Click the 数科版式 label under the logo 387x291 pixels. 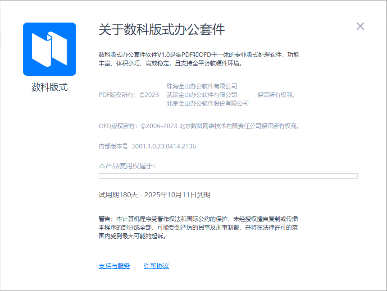coord(50,87)
